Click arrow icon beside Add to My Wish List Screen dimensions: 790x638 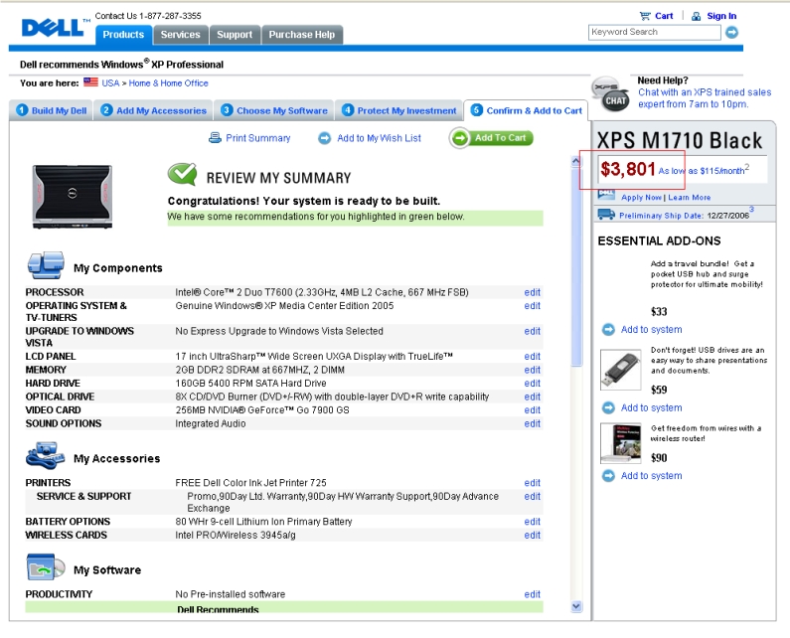[x=325, y=138]
